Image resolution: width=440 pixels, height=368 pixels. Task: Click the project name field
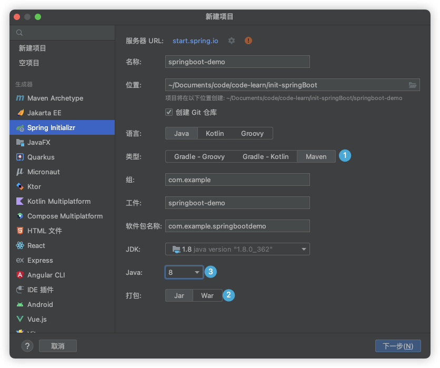237,62
